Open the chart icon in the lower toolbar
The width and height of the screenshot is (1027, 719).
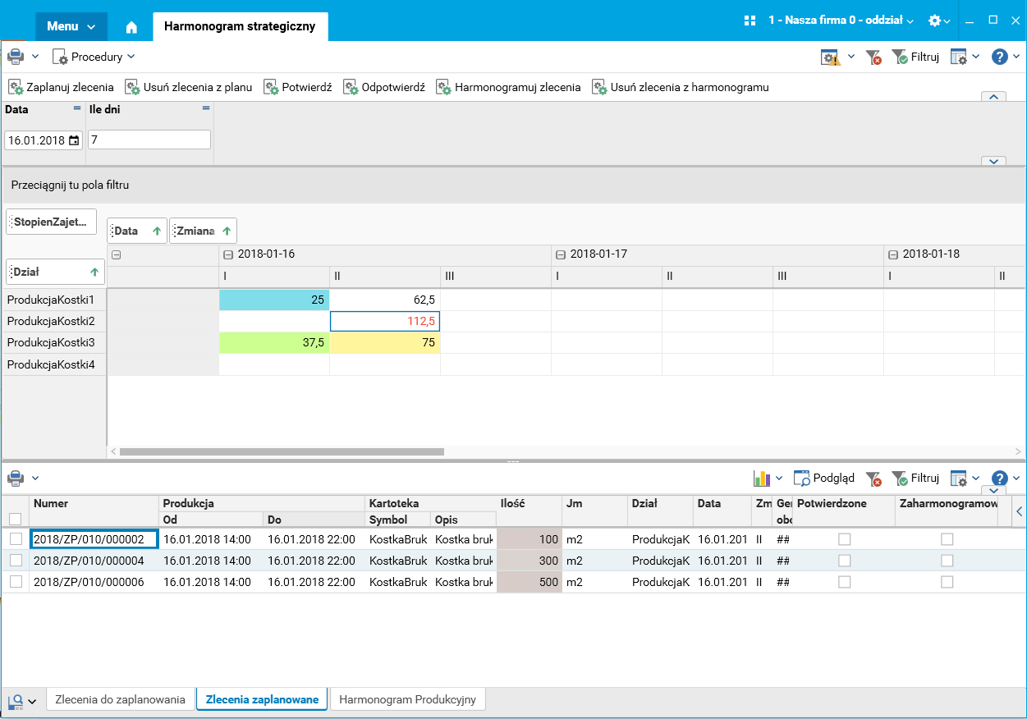[x=762, y=478]
